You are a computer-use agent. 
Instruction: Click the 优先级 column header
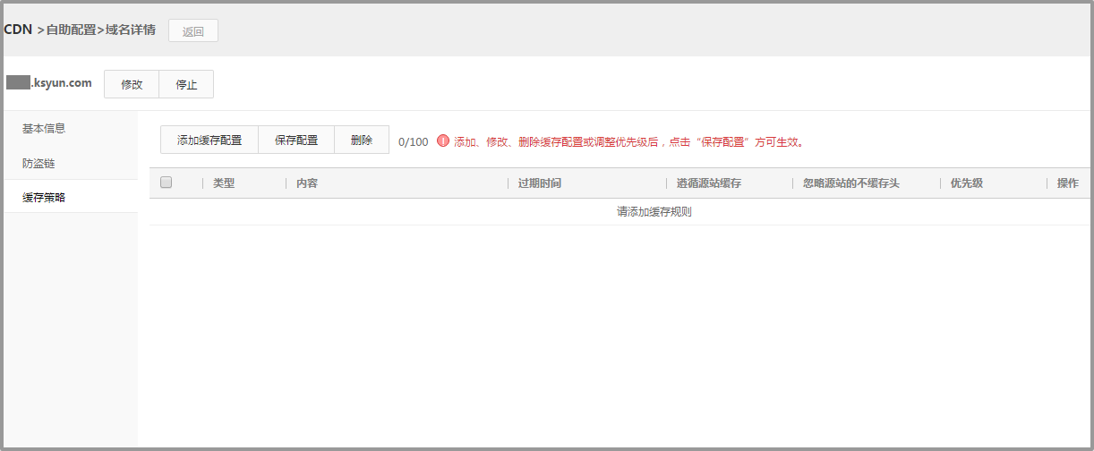[967, 183]
